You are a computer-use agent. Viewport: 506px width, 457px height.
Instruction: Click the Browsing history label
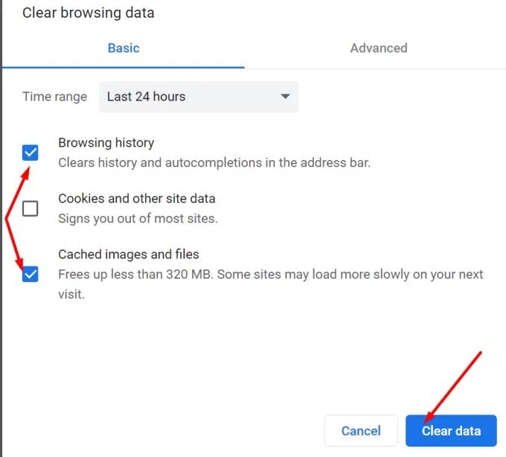tap(106, 142)
